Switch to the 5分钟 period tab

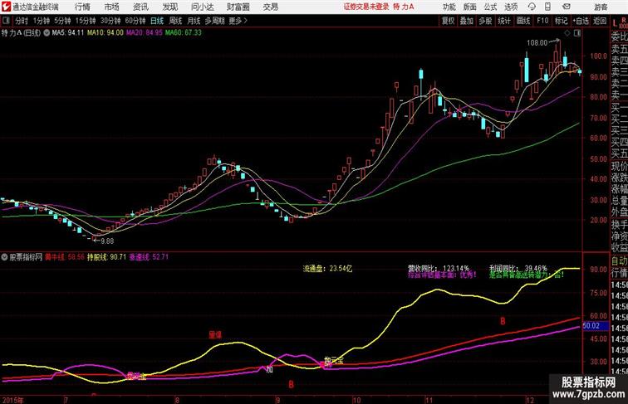62,21
